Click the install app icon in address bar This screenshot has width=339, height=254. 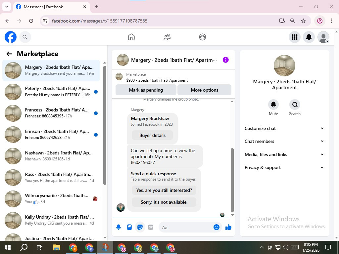click(282, 21)
